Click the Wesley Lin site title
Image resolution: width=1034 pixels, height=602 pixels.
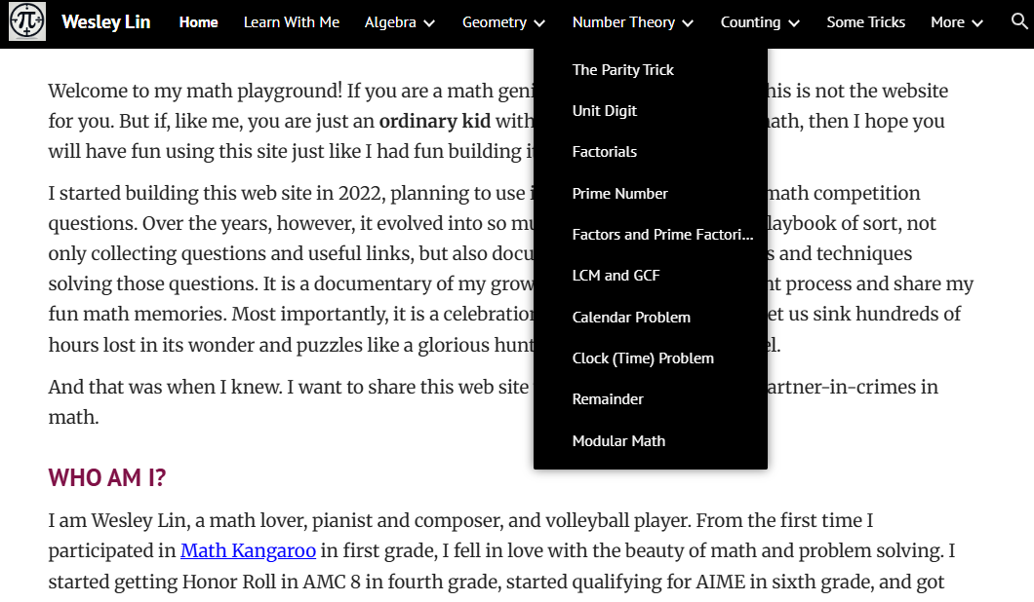pos(105,21)
